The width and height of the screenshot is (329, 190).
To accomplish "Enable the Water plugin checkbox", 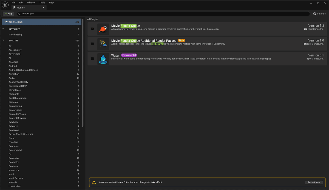I will [x=92, y=59].
